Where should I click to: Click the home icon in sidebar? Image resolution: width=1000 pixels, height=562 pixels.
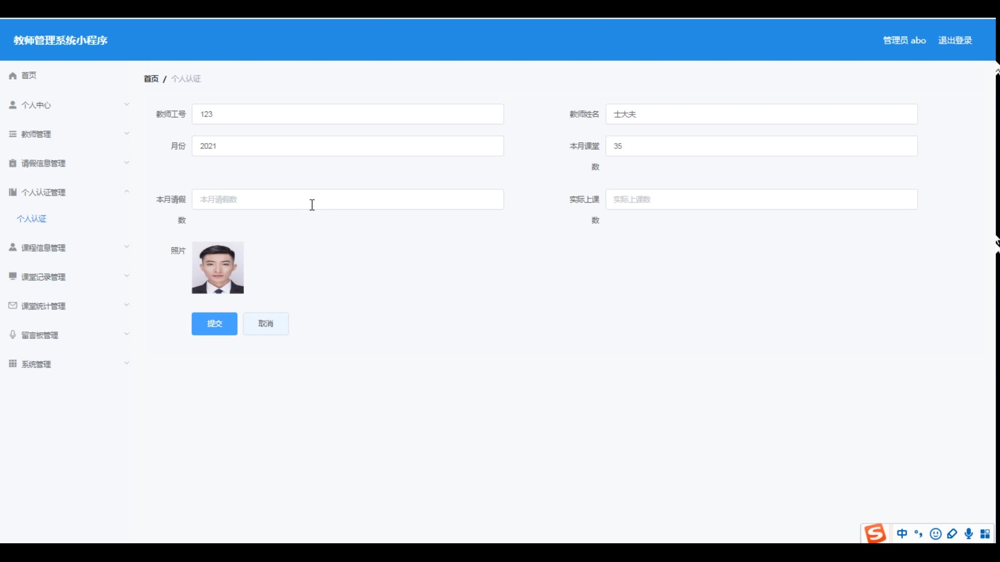12,76
